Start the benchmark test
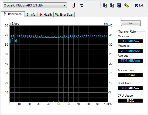The width and height of the screenshot is (148, 115). click(x=131, y=23)
